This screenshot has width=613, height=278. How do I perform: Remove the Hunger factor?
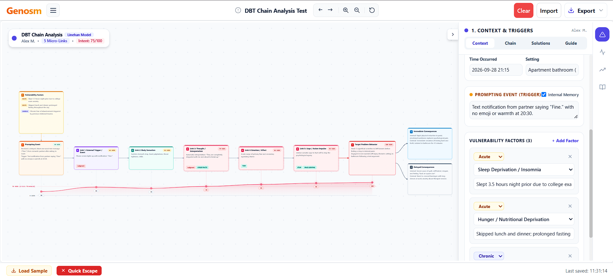(x=570, y=206)
